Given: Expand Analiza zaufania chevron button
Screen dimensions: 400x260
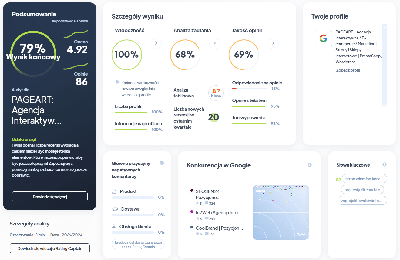Looking at the screenshot, I should point(214,43).
